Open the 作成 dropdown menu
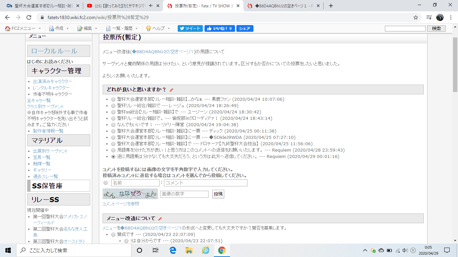This screenshot has width=458, height=257. [x=59, y=28]
